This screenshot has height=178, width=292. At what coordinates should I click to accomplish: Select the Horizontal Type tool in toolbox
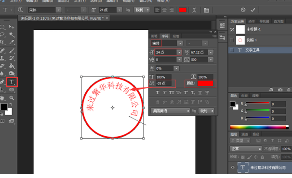click(x=12, y=82)
